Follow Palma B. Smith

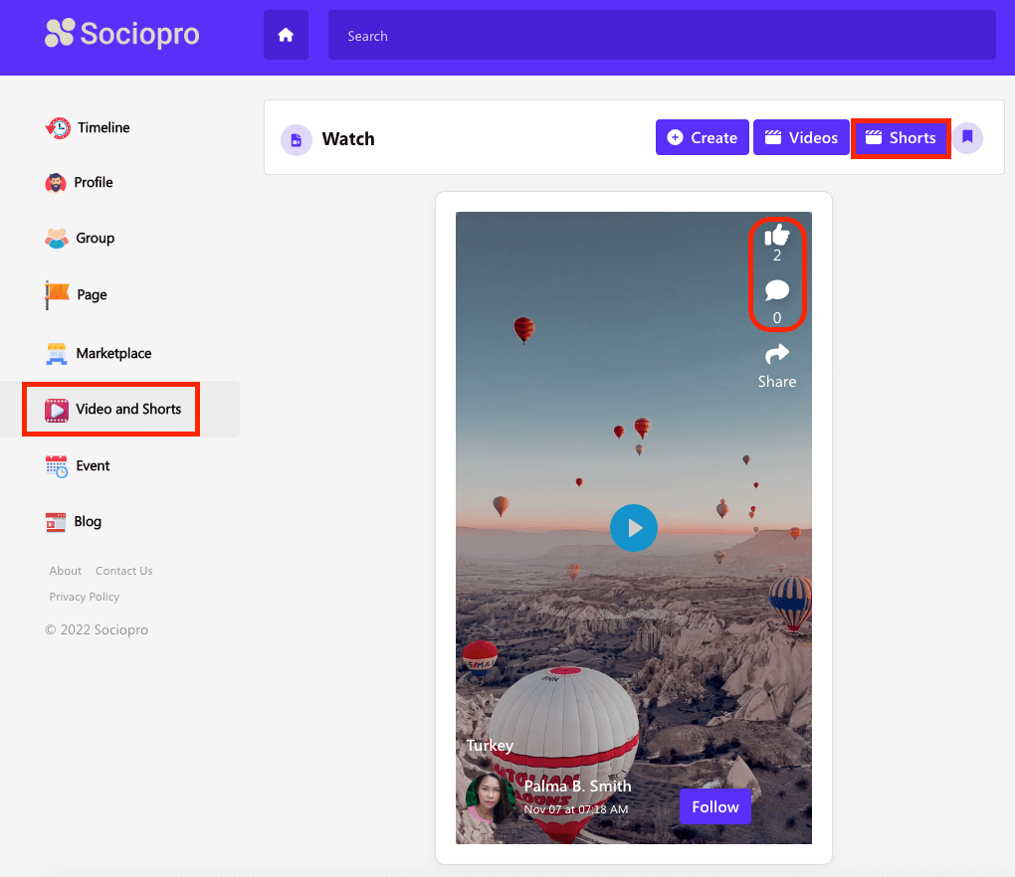click(x=715, y=806)
